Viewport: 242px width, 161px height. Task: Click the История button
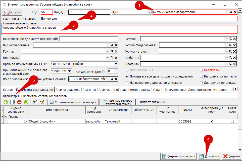pos(12,12)
